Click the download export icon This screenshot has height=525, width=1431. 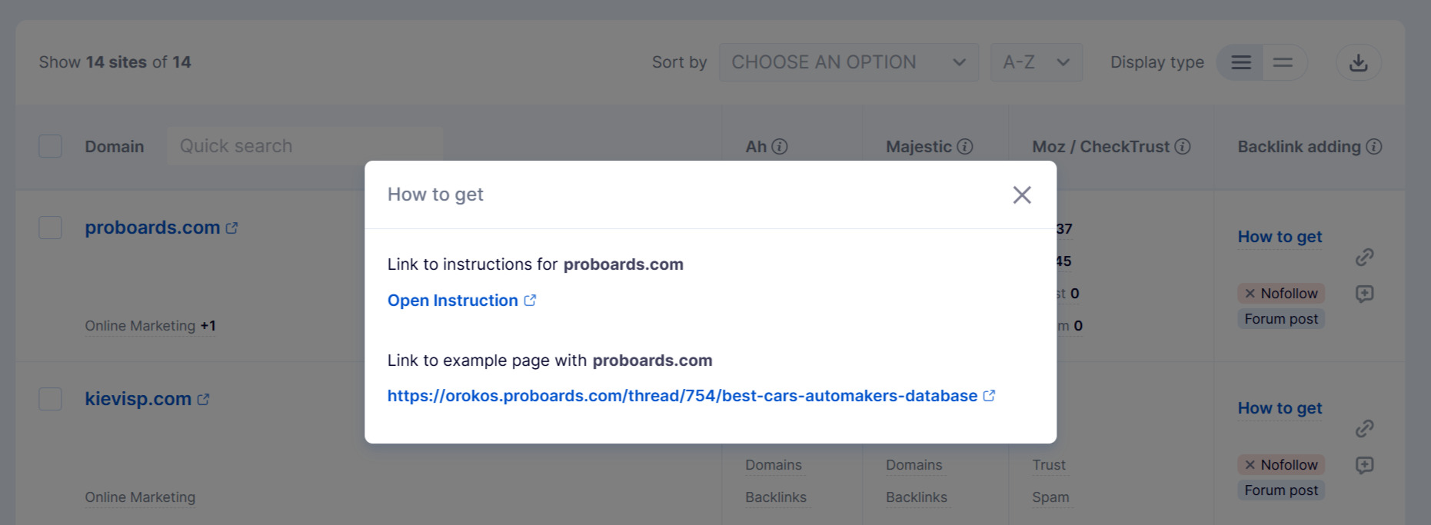pos(1359,62)
